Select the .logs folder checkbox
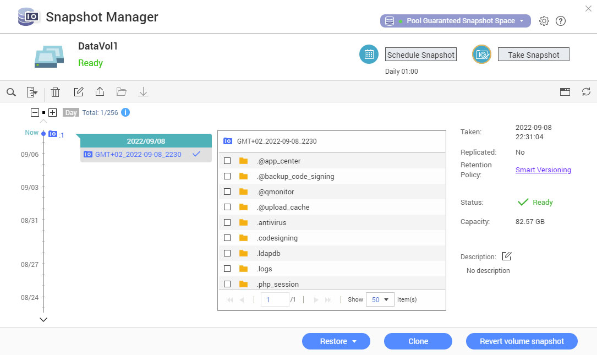Screen dimensions: 597x355 pyautogui.click(x=227, y=269)
